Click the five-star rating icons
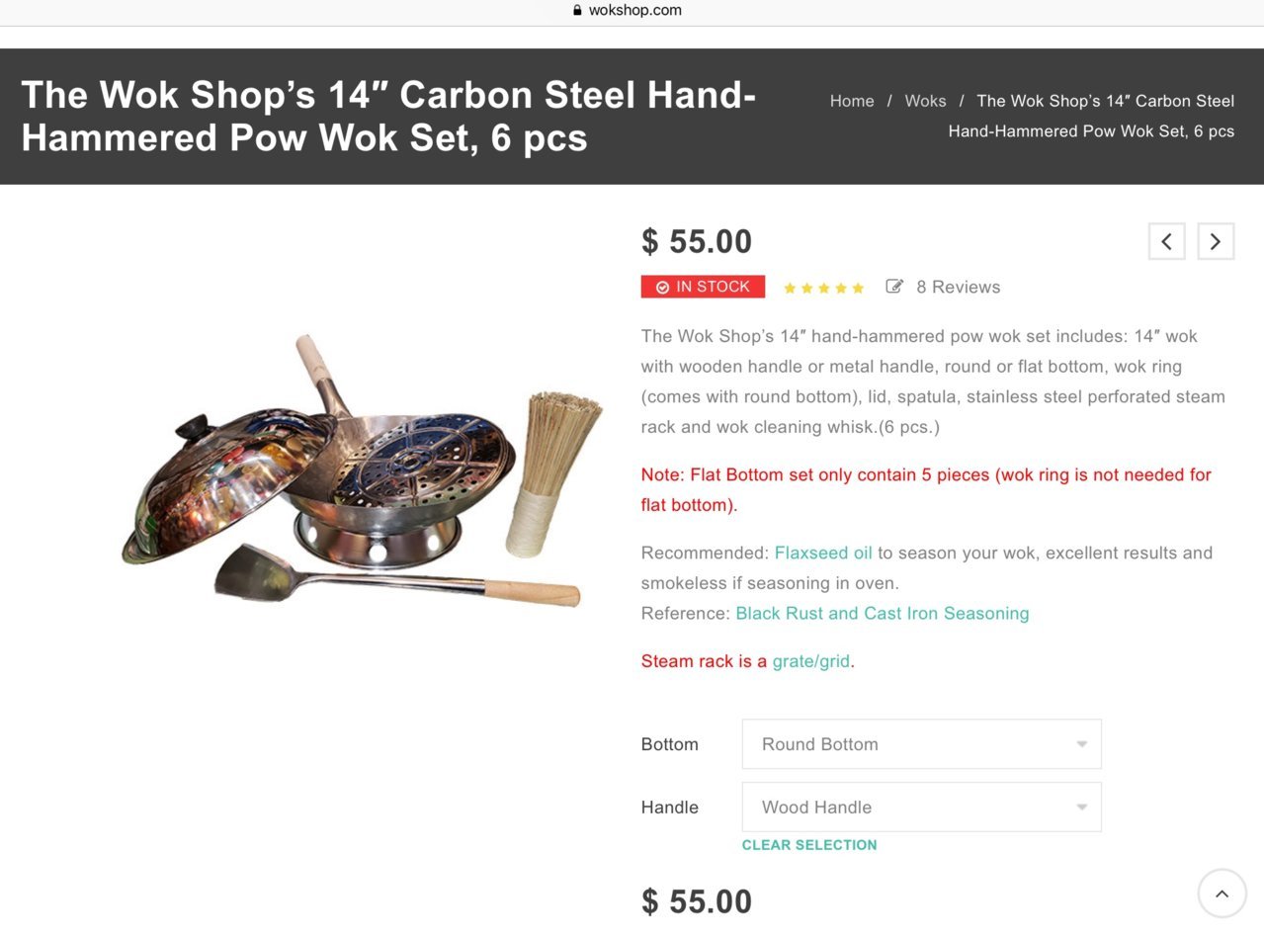This screenshot has height=938, width=1264. tap(823, 288)
